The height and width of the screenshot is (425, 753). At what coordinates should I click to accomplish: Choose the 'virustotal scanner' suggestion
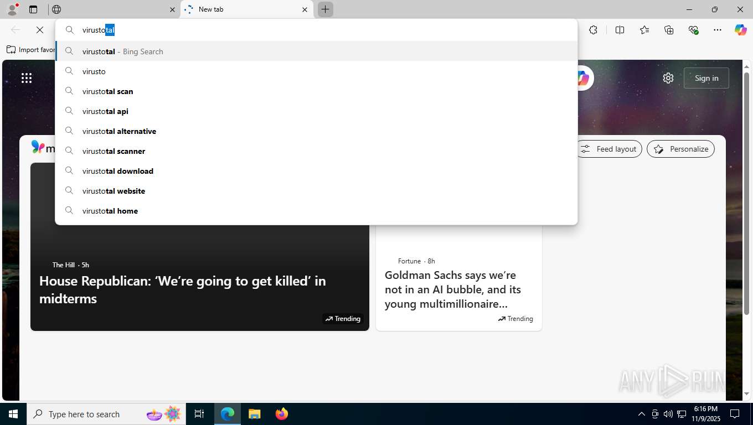(316, 151)
